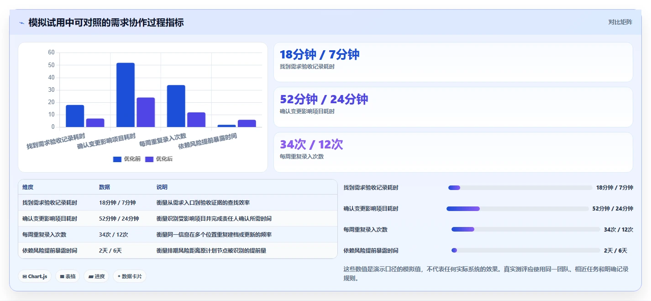Select the 数据卡片 chip
Viewport: 651px width, 301px height.
130,276
